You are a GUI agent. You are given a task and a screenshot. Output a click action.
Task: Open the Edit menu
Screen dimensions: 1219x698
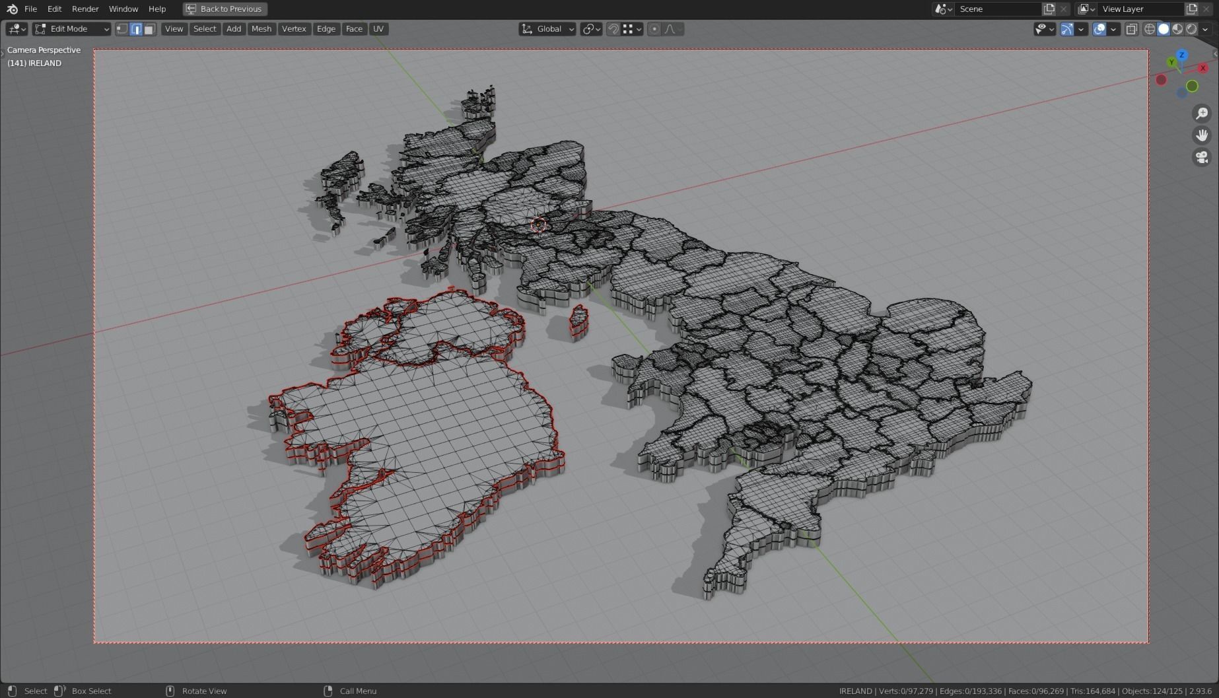tap(54, 9)
